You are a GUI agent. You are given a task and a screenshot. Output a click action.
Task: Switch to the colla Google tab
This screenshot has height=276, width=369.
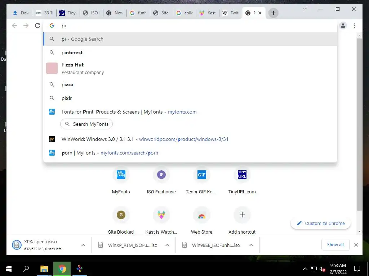[x=185, y=13]
